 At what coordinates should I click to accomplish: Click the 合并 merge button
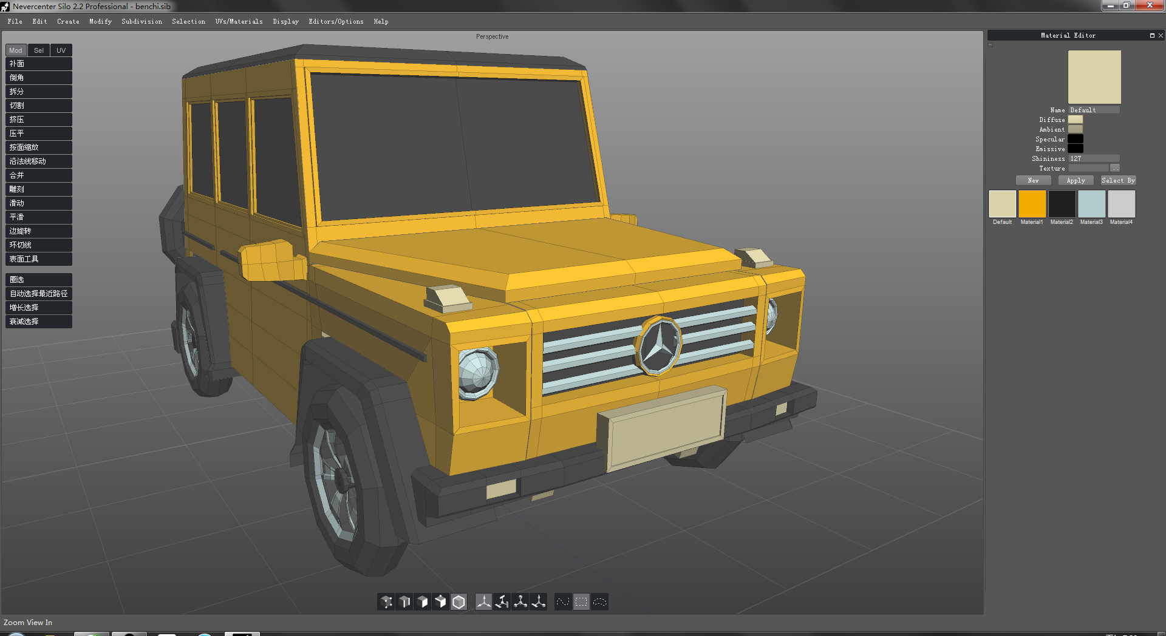click(39, 175)
